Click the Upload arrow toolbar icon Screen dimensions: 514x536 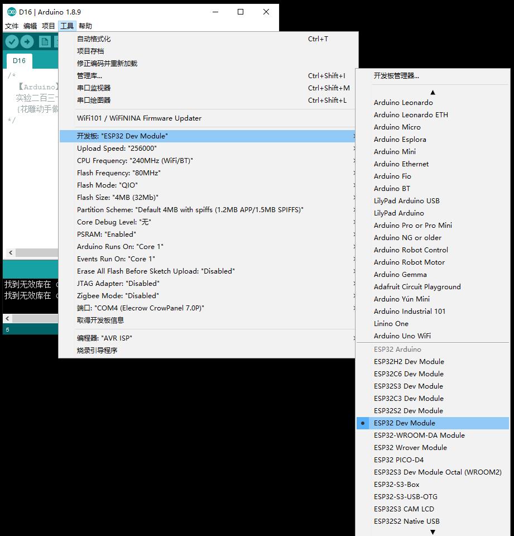[x=27, y=42]
